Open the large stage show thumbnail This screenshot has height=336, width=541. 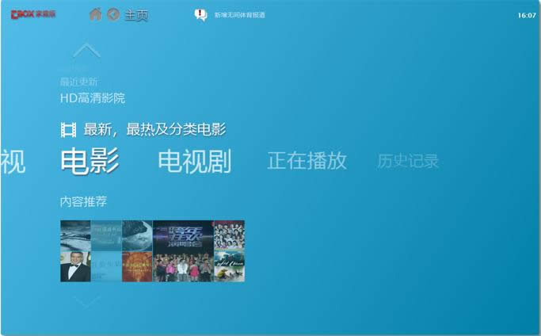coord(183,251)
